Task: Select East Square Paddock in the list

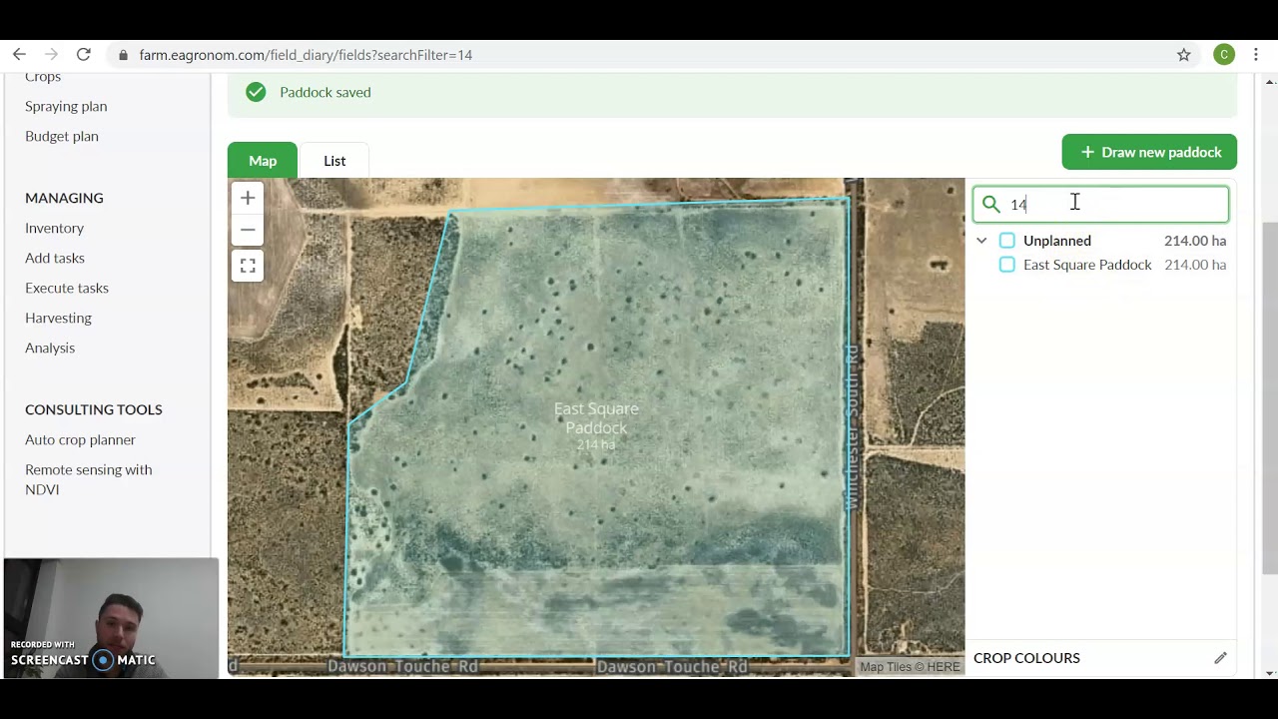Action: pos(1087,265)
